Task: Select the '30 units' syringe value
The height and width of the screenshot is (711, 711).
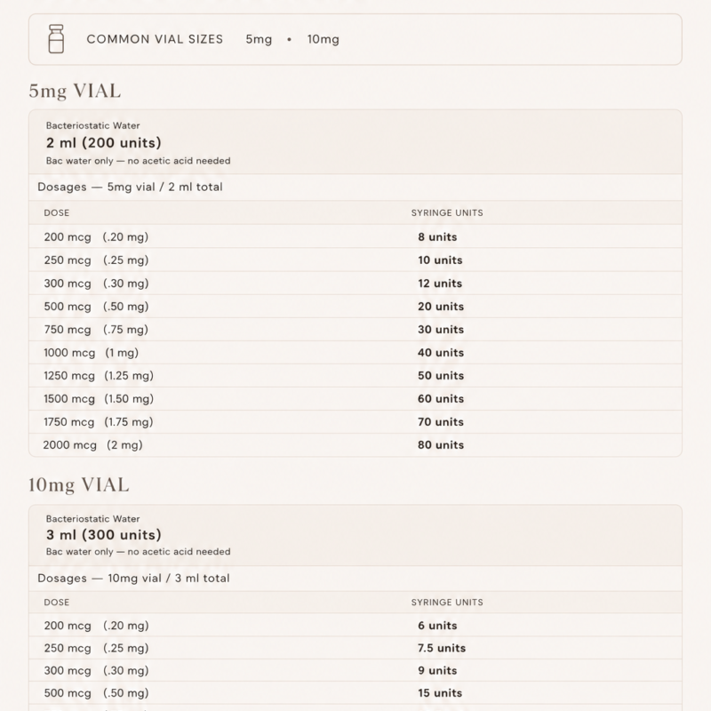Action: (441, 330)
